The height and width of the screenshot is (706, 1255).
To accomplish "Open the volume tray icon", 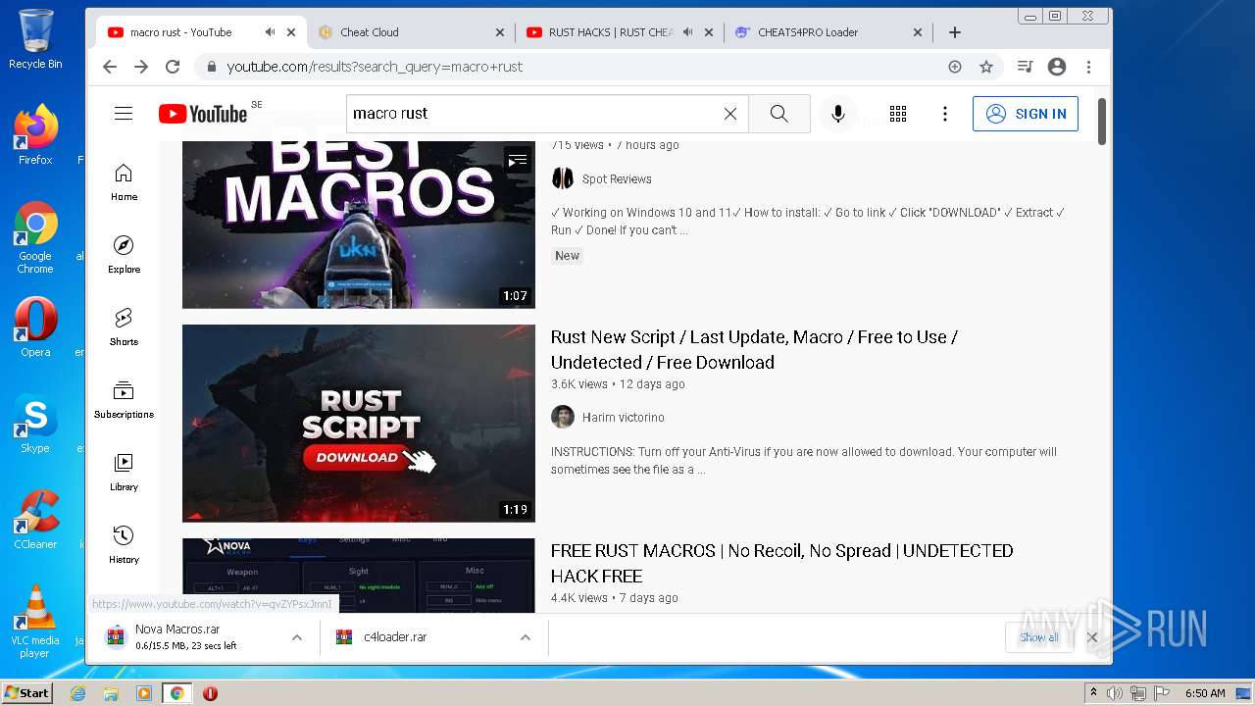I will pyautogui.click(x=1116, y=693).
